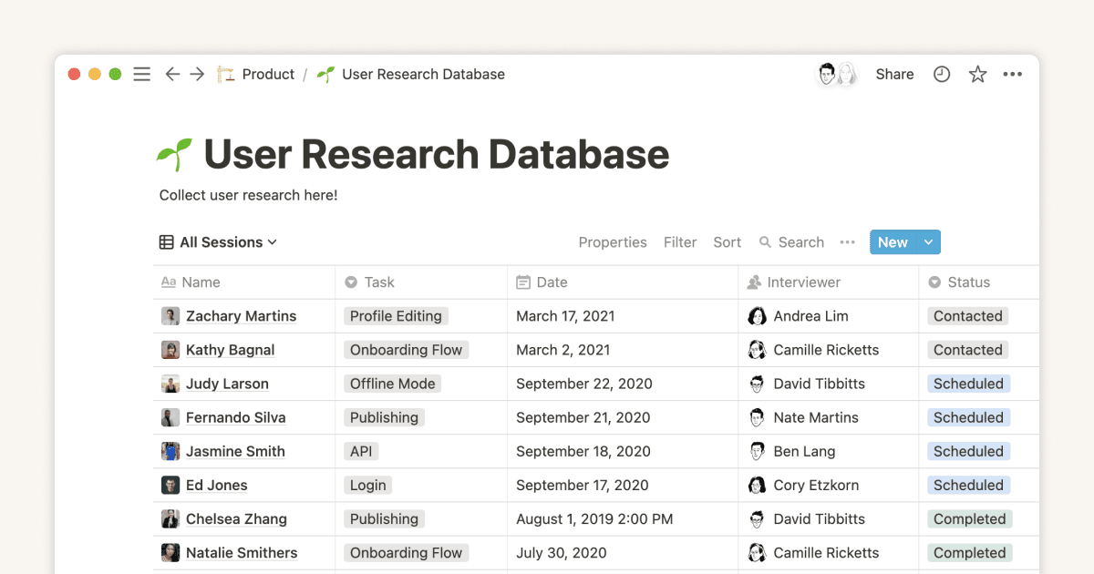Toggle the favorite star for this page
Screen dimensions: 1094x574
pos(977,74)
